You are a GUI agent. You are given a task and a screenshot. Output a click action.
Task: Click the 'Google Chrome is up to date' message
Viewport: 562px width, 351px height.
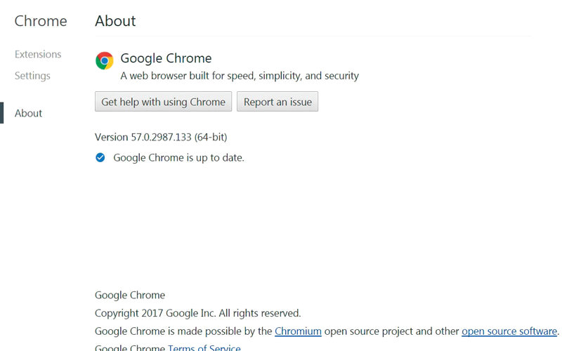pos(178,158)
